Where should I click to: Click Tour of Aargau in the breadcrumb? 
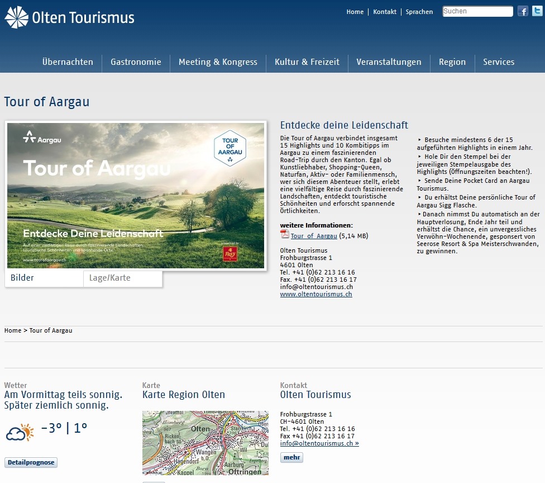pos(51,330)
